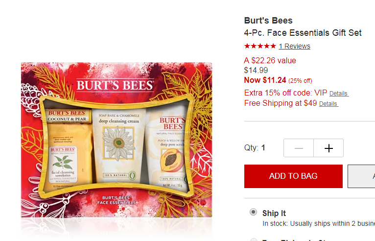Click the five red rating stars

pos(260,46)
